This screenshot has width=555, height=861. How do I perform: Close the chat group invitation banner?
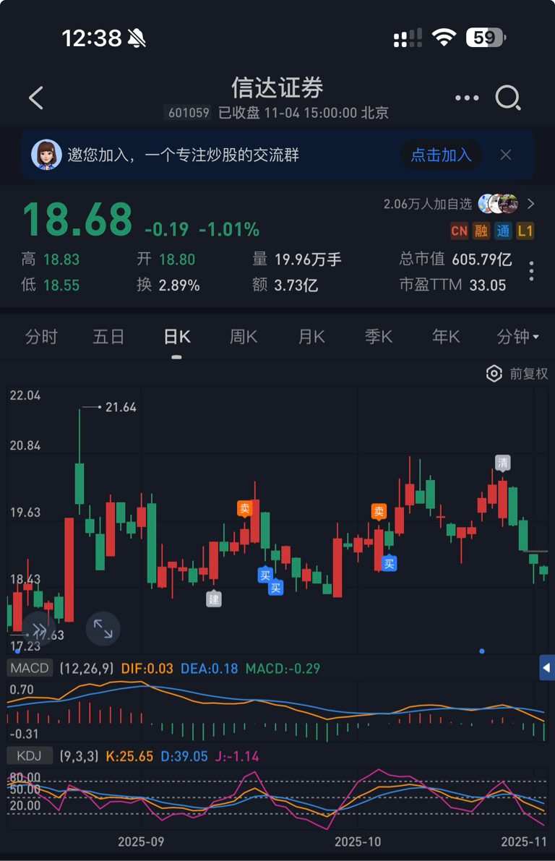[x=506, y=155]
